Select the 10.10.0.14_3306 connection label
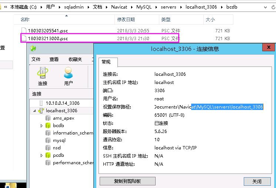 (x=63, y=103)
